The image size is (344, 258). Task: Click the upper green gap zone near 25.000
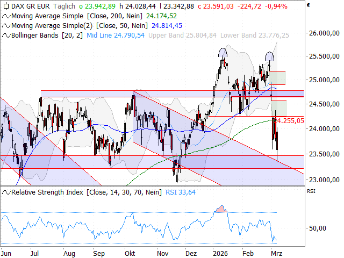coord(277,78)
